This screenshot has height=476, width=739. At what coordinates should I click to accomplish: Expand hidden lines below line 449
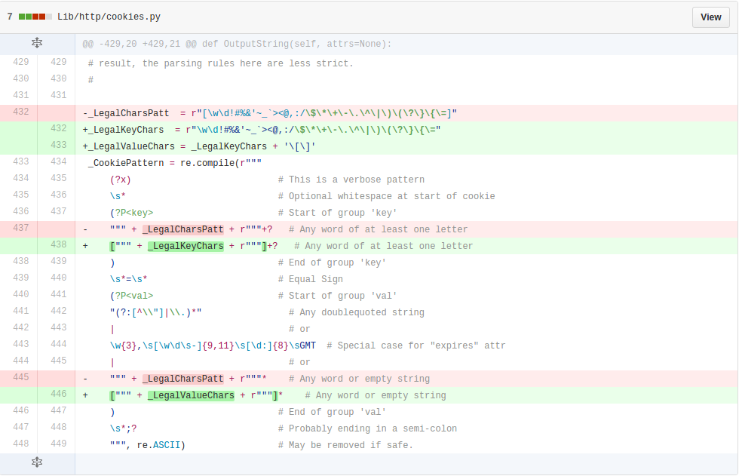[37, 462]
